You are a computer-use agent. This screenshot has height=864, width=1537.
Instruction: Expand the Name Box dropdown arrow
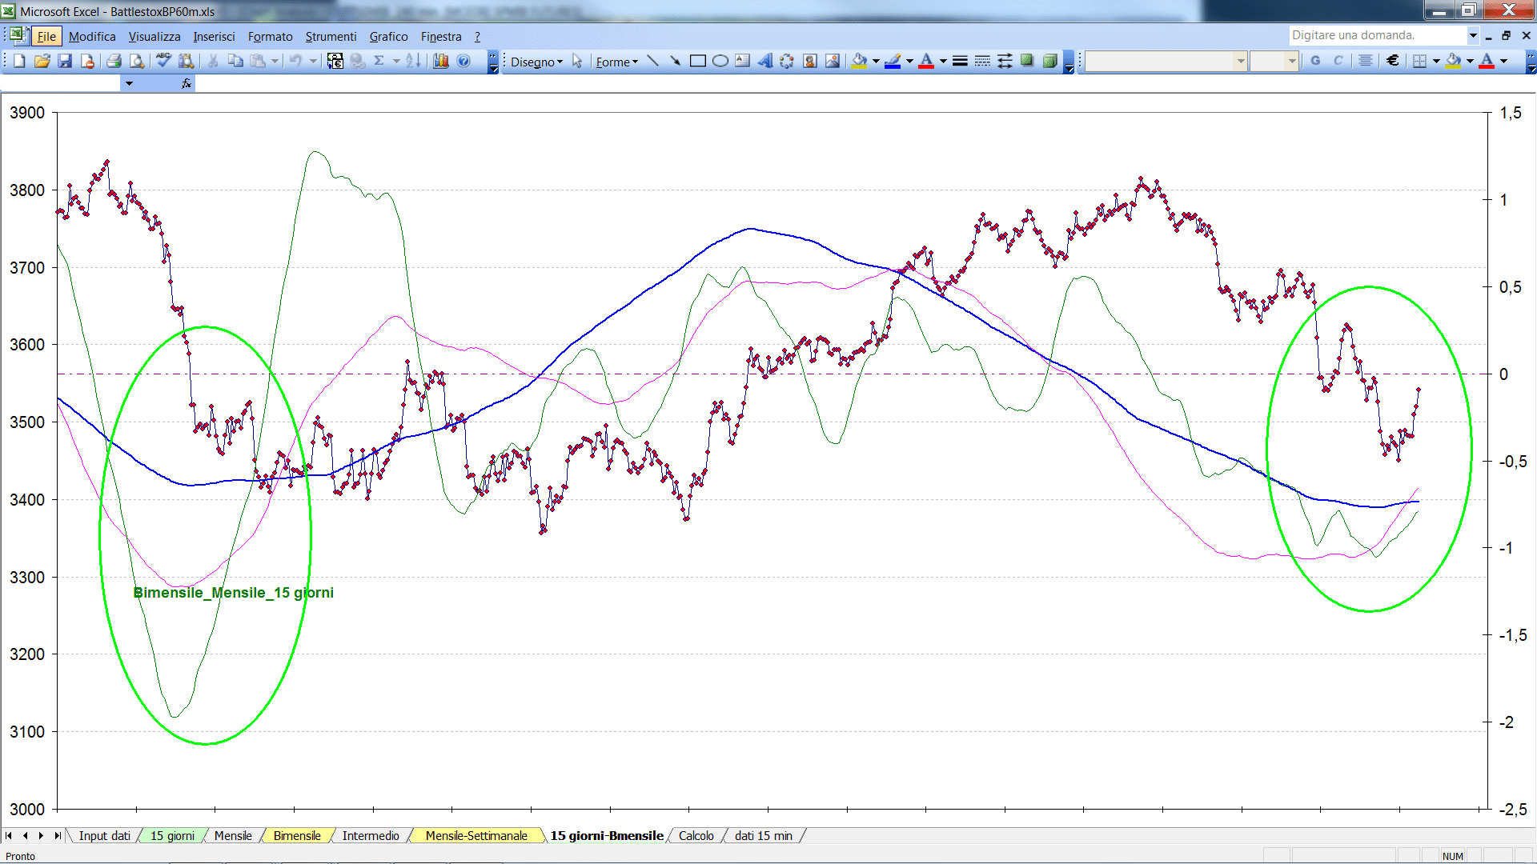pos(129,83)
